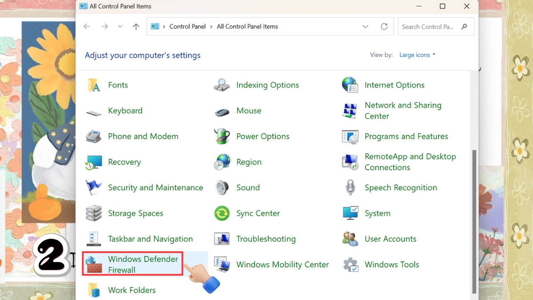Open the Troubleshooting icon

(x=222, y=239)
